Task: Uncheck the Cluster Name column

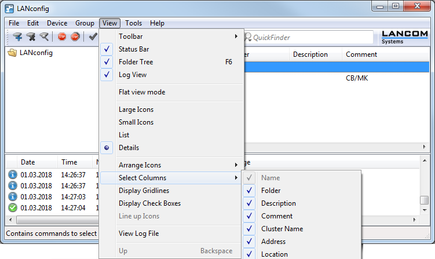Action: pyautogui.click(x=282, y=229)
